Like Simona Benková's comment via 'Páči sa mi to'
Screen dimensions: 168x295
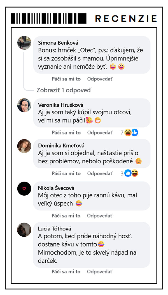[66, 79]
